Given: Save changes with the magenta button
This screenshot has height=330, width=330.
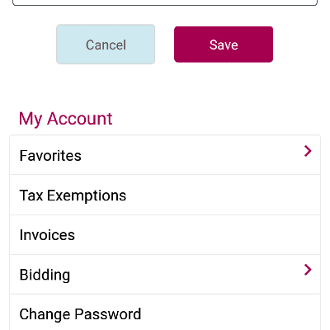Looking at the screenshot, I should 224,45.
